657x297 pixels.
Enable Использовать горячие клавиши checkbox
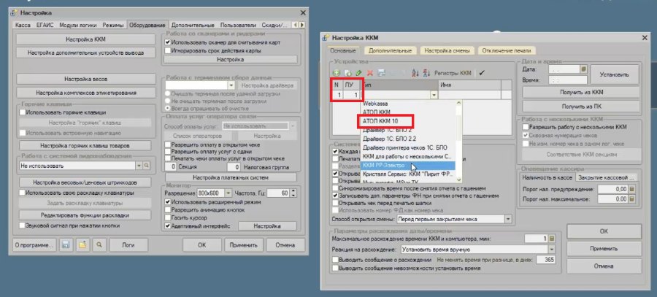[22, 112]
